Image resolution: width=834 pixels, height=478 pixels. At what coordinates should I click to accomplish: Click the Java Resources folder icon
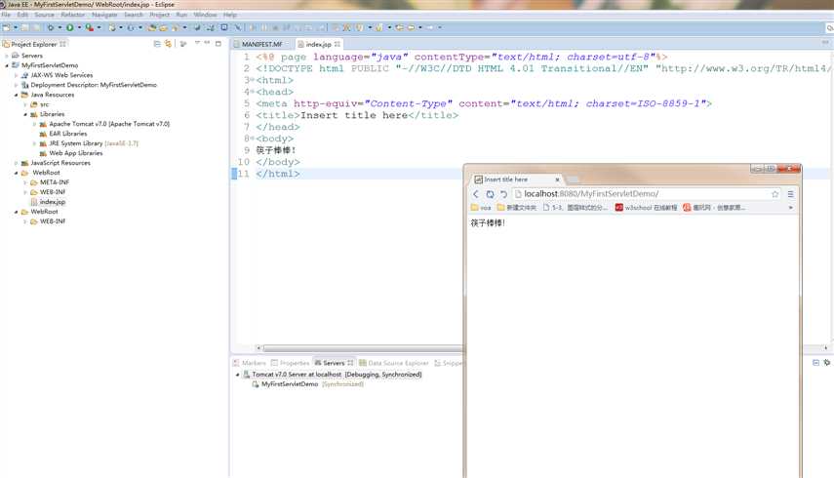(x=24, y=95)
